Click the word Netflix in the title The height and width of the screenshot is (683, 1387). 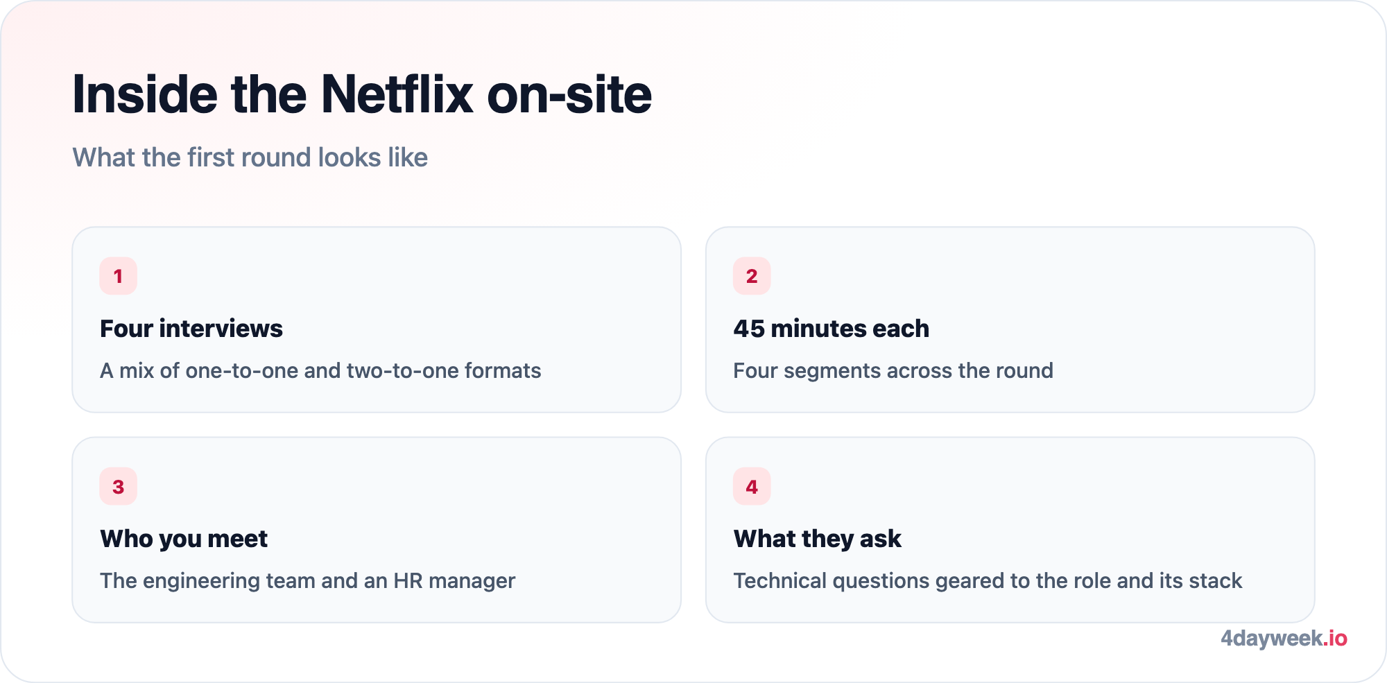click(x=397, y=94)
